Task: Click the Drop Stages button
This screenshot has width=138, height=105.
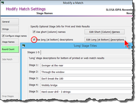Action: point(10,96)
